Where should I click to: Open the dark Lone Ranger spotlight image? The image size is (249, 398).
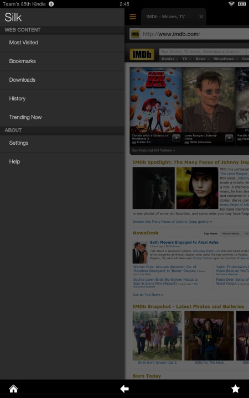(x=153, y=188)
